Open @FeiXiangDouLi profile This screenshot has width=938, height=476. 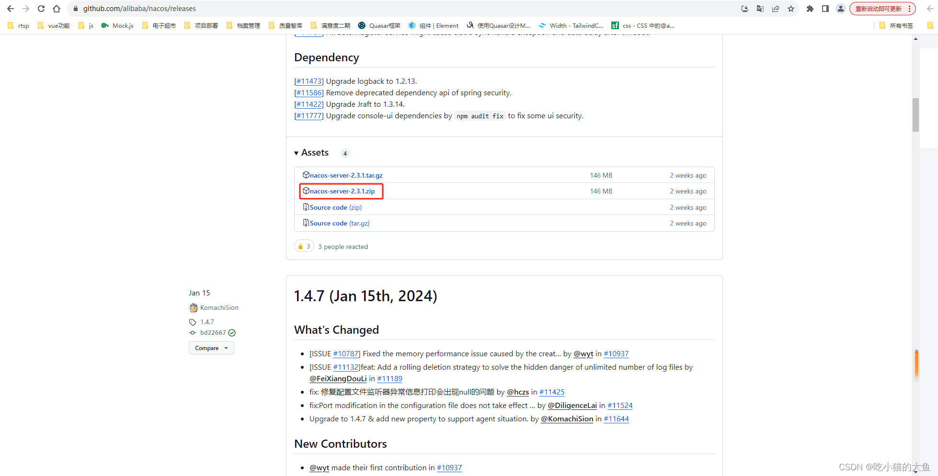point(338,379)
